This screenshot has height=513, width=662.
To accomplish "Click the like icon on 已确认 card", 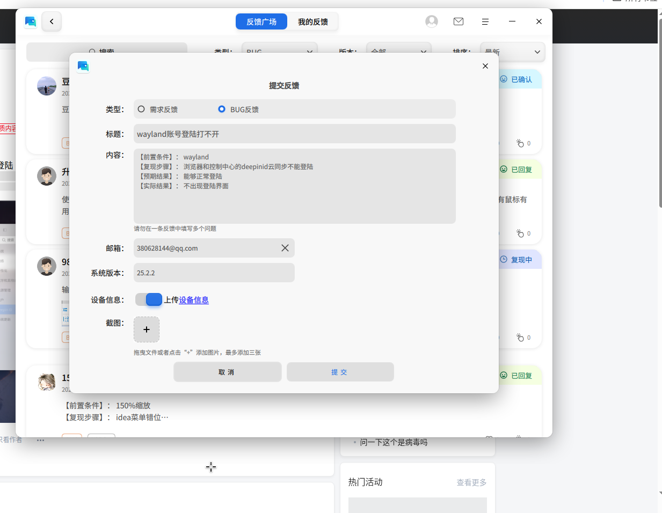I will coord(520,143).
